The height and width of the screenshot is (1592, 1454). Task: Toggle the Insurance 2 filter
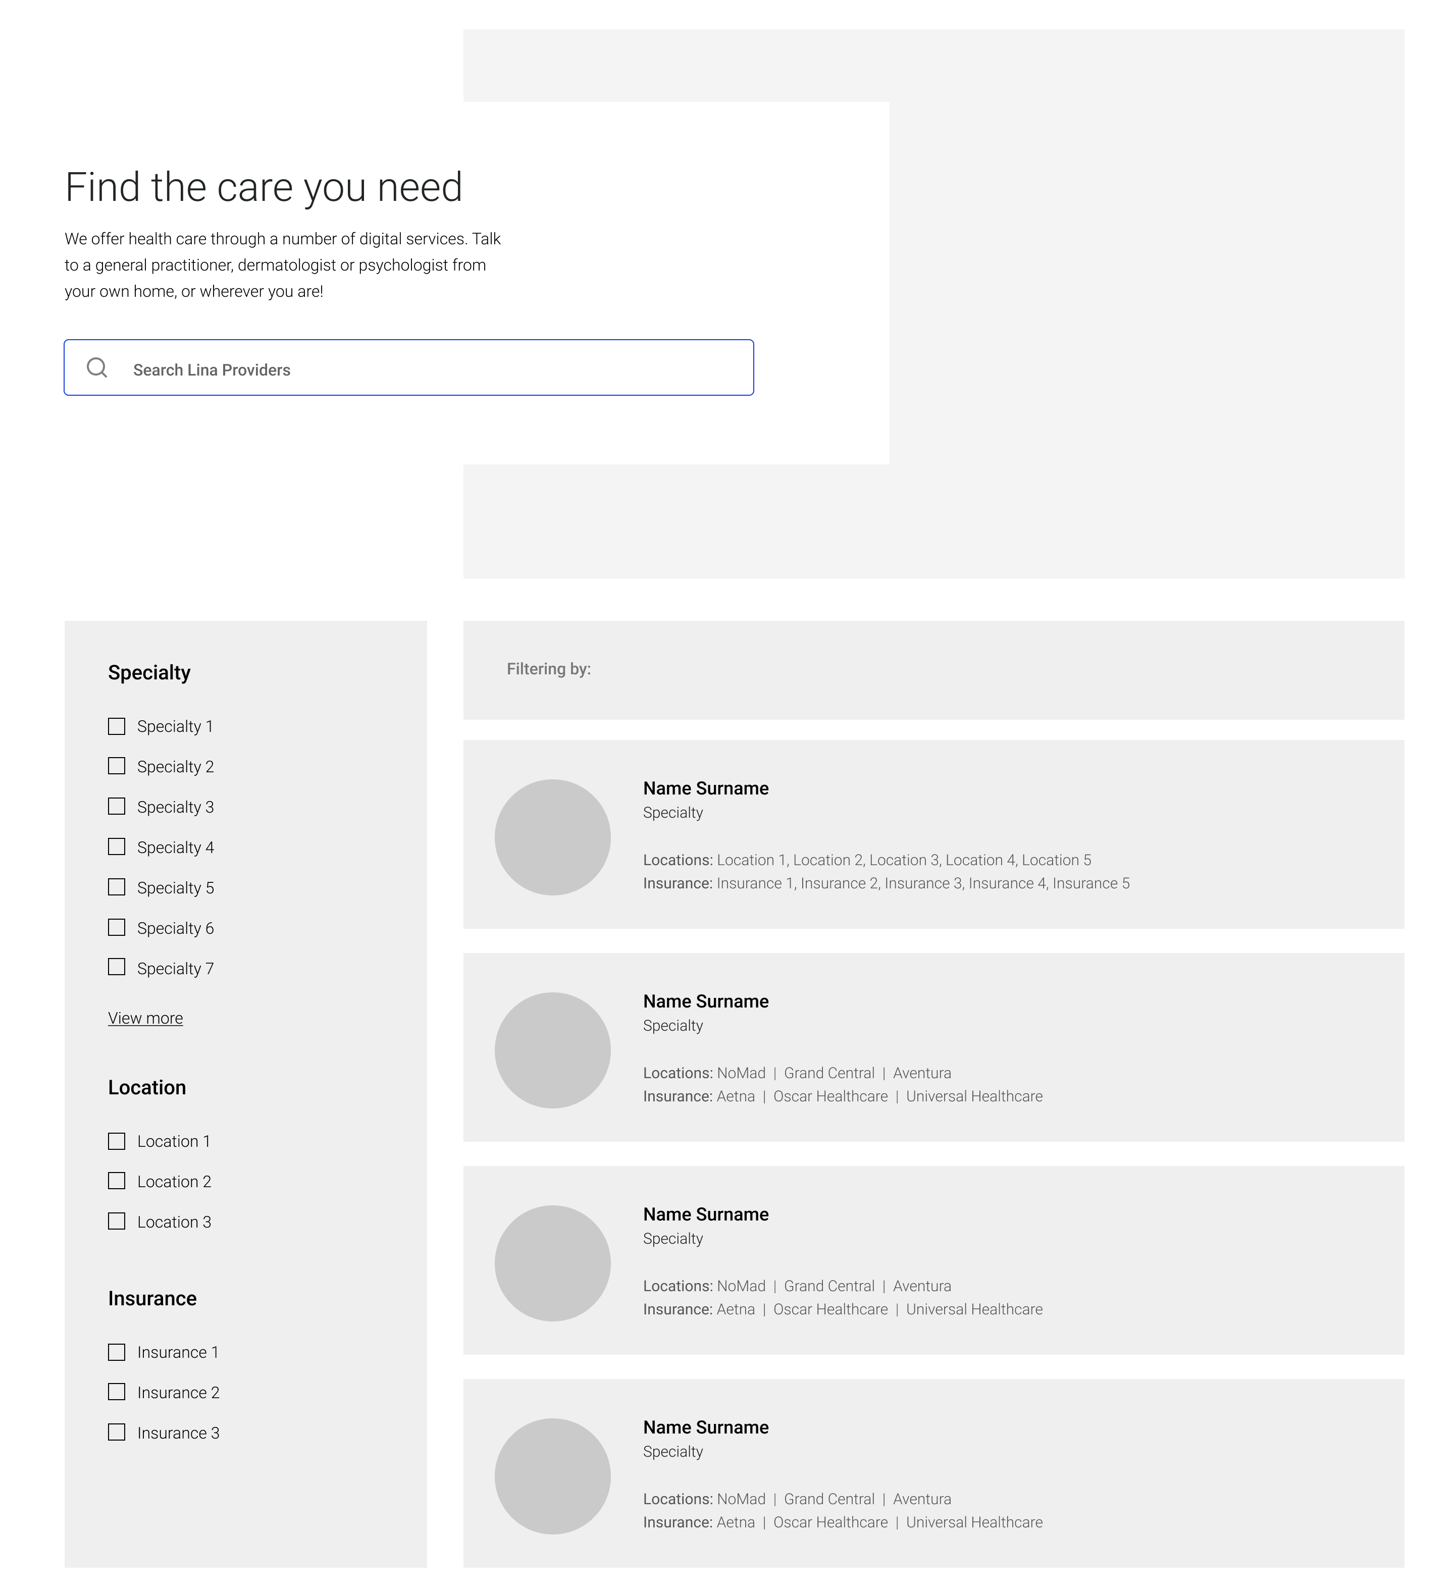click(117, 1393)
